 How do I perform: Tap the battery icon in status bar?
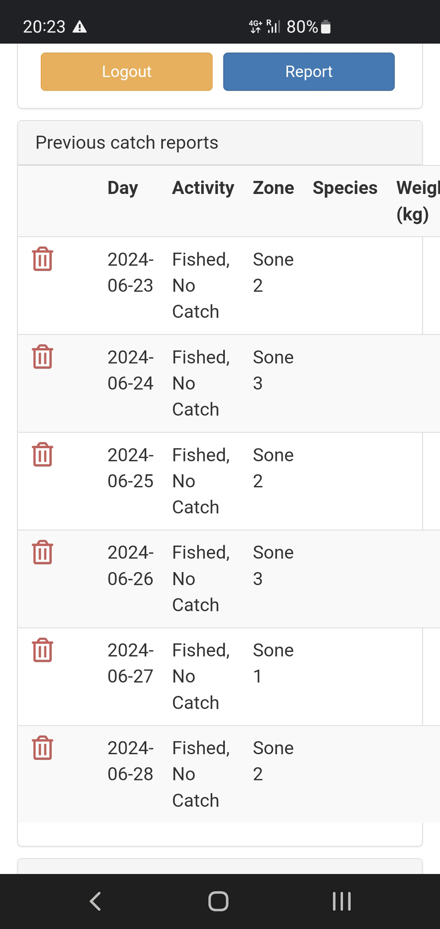326,27
